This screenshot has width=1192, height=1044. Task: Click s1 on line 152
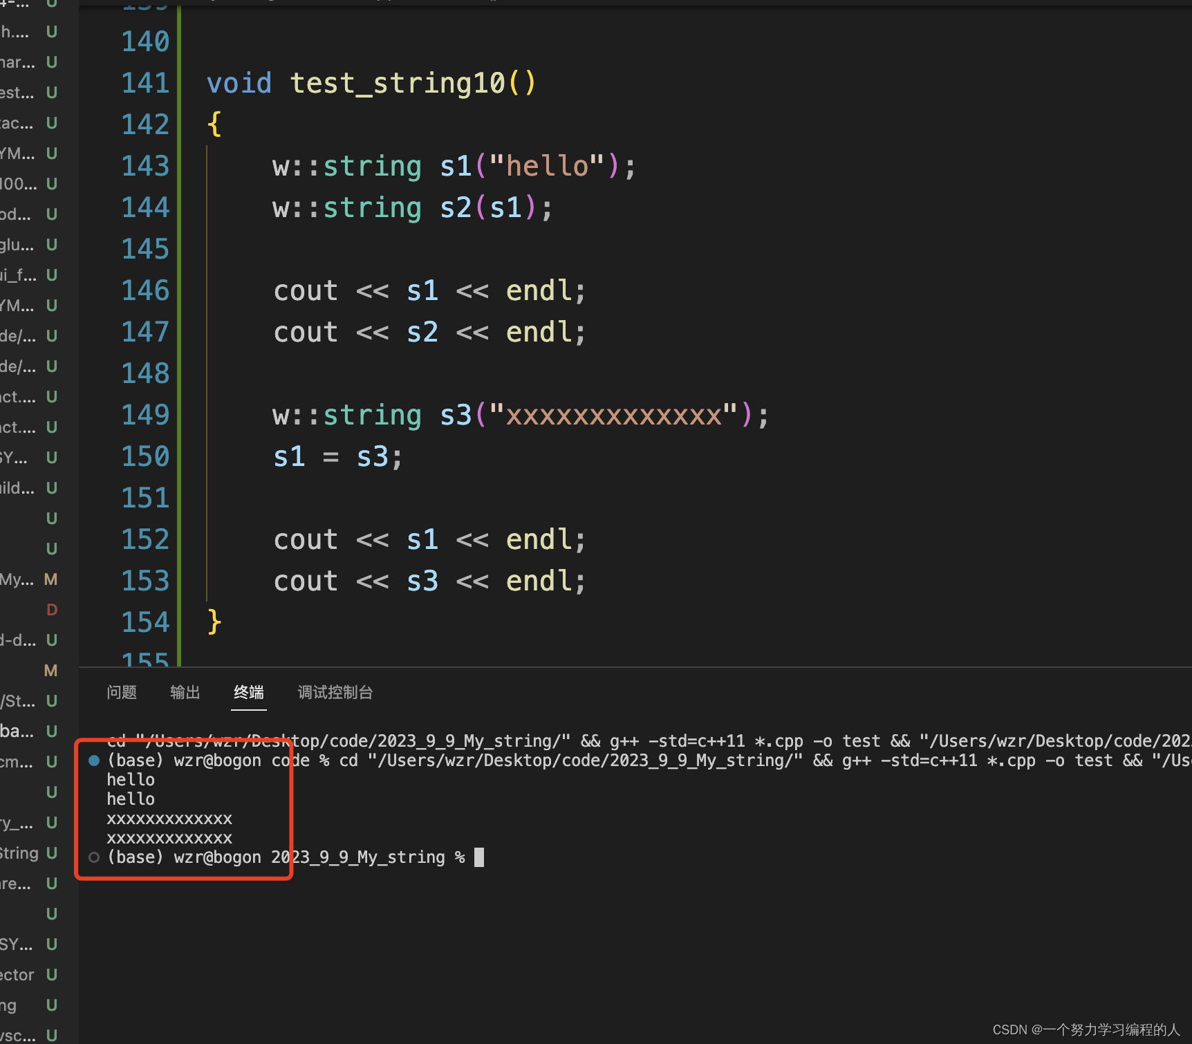click(x=422, y=540)
